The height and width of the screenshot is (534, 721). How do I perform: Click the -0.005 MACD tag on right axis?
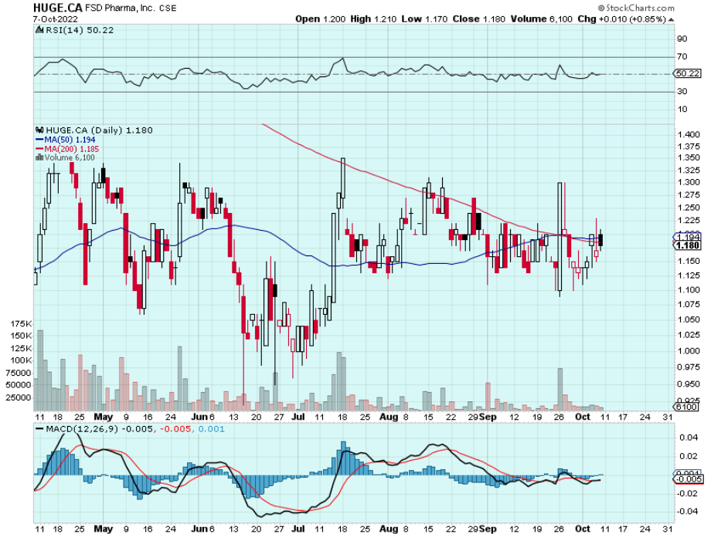[x=689, y=479]
